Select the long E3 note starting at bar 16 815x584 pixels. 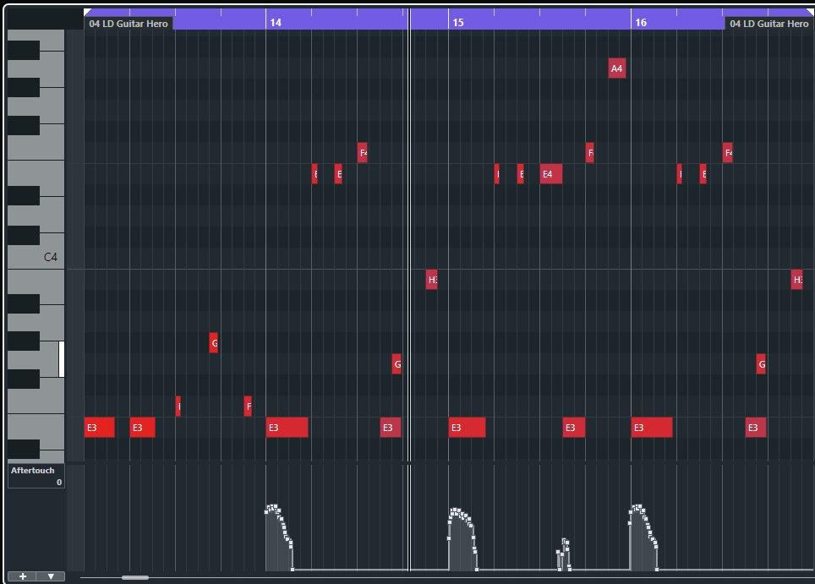651,428
